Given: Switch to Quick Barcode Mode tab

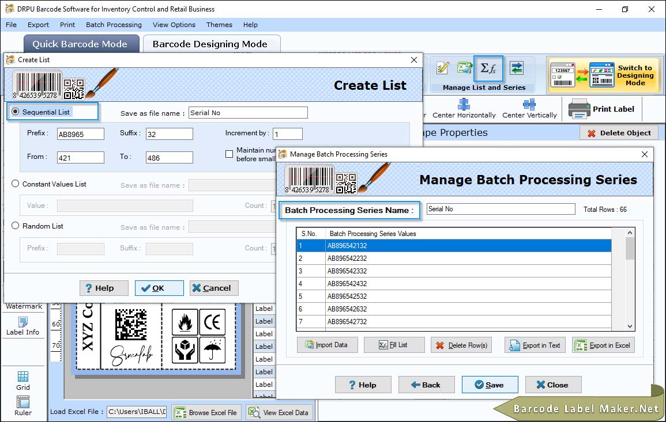Looking at the screenshot, I should point(81,44).
